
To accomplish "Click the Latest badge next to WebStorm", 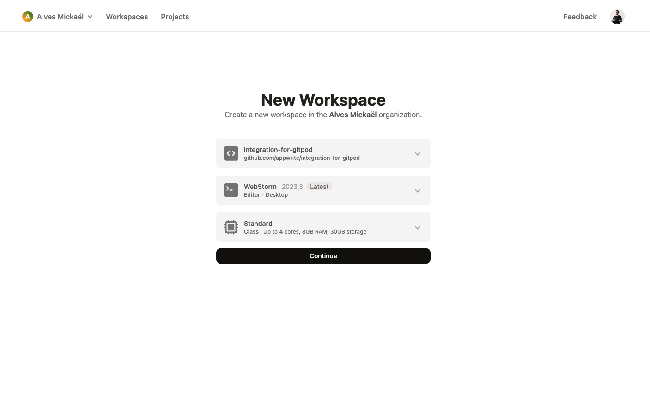I will (x=319, y=187).
